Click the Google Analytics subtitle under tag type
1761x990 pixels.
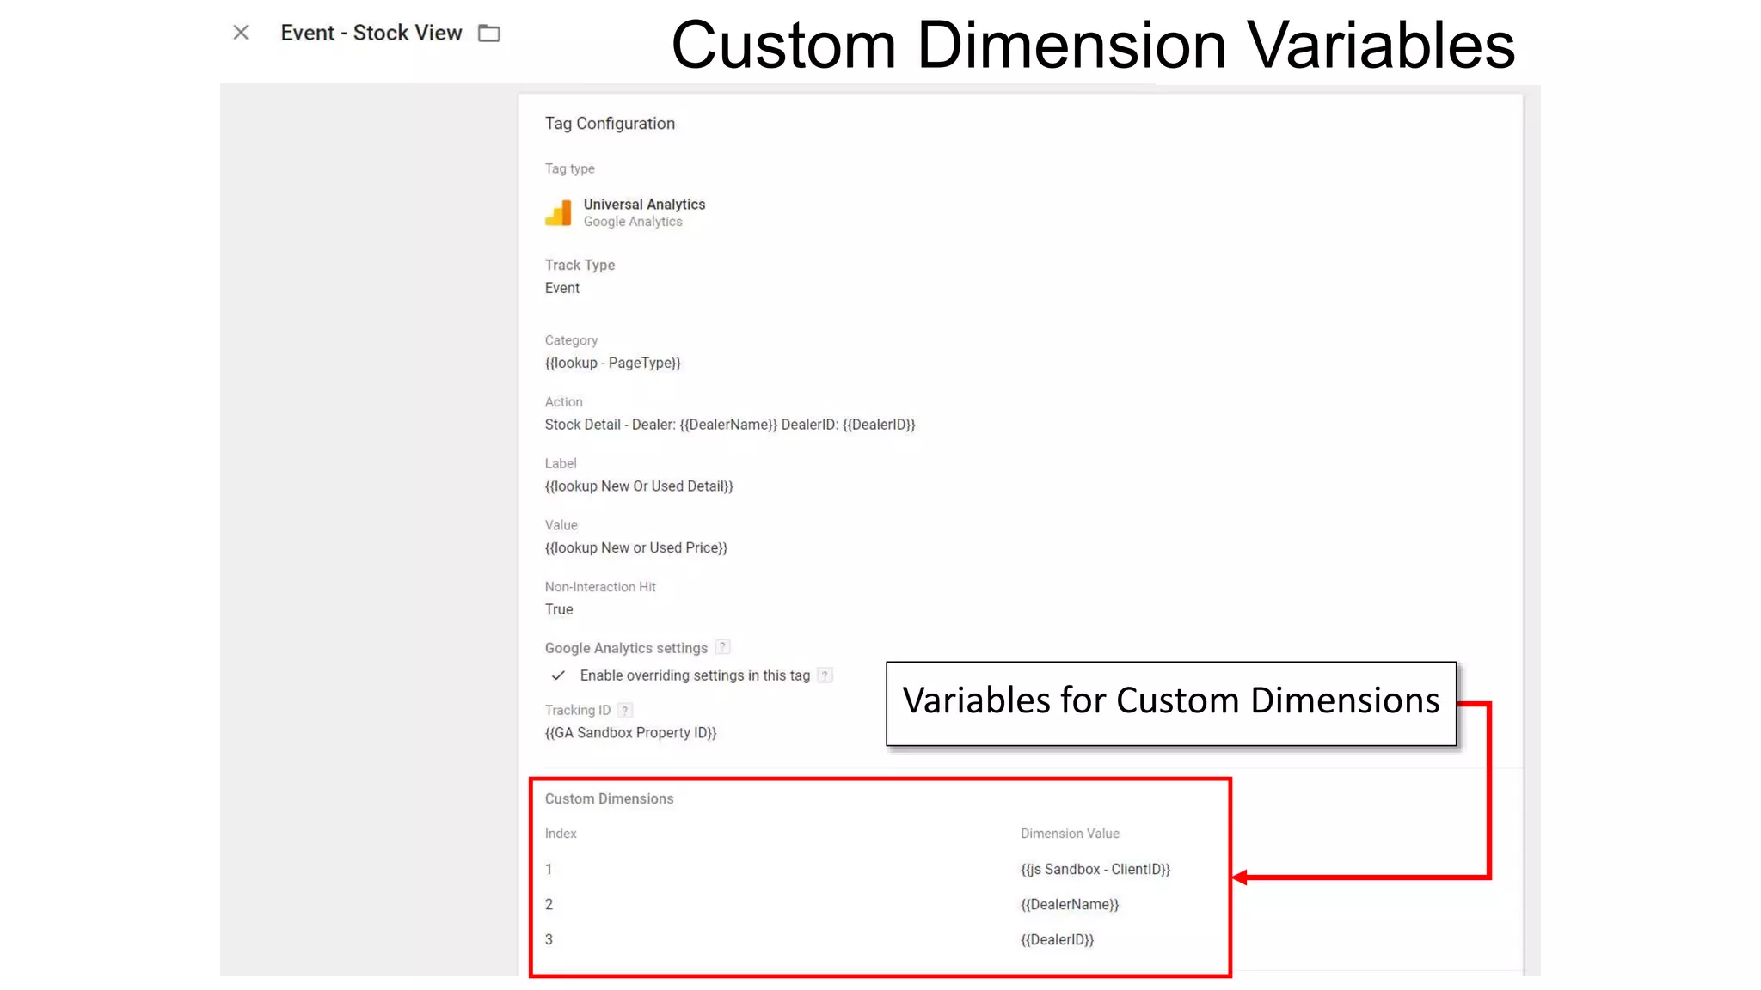(x=633, y=222)
